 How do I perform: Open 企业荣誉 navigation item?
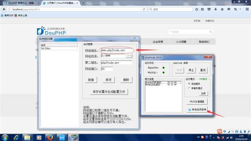click(158, 42)
